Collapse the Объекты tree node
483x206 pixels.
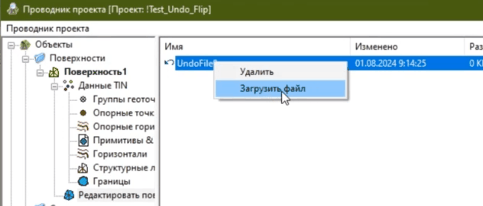click(x=12, y=45)
